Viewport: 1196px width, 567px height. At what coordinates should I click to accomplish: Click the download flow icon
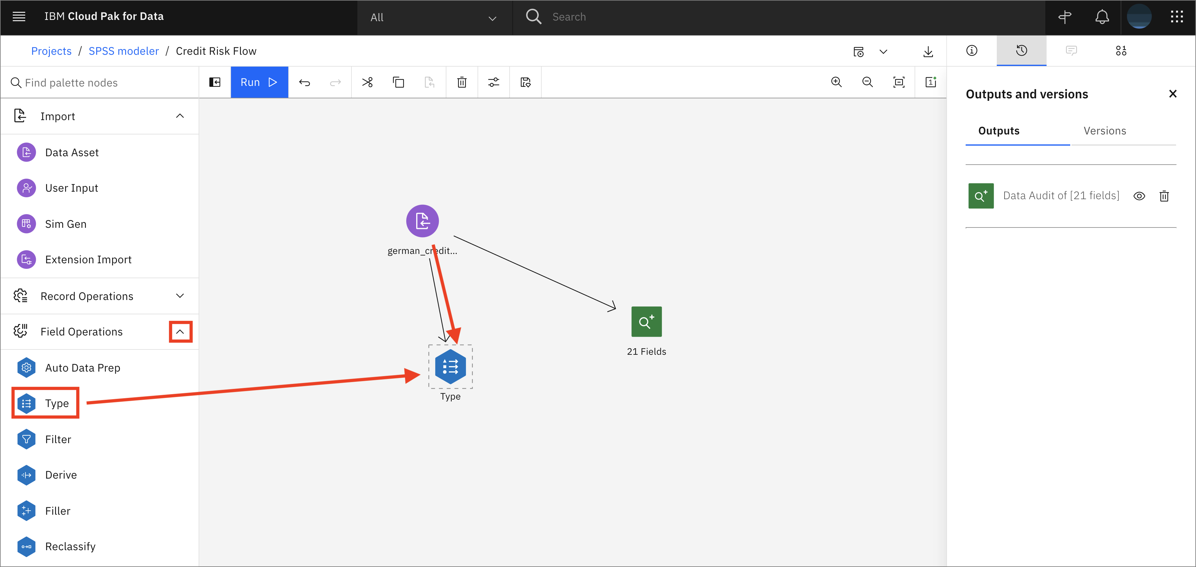pos(928,51)
